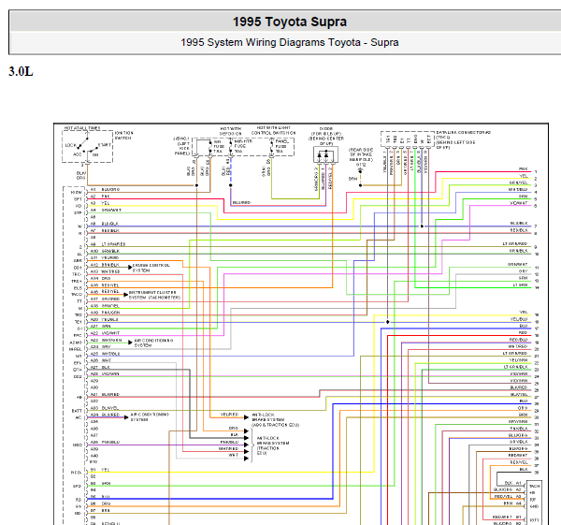Click the 1995 Toyota Supra title heading
The height and width of the screenshot is (525, 561).
tap(290, 22)
